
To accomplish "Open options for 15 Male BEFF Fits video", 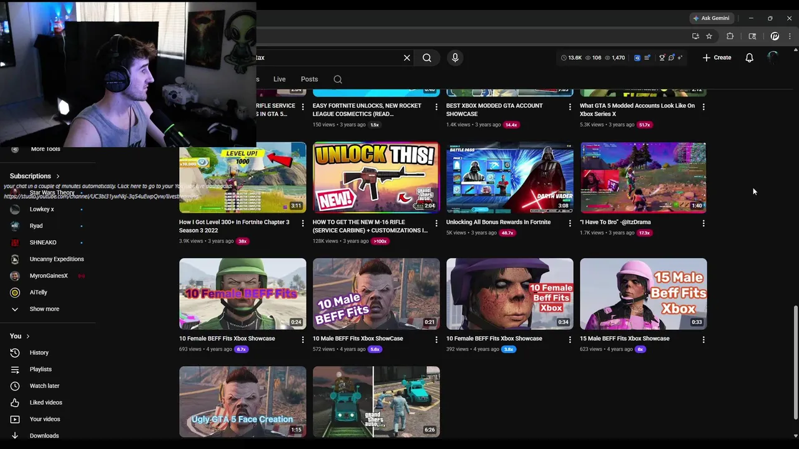I will click(x=703, y=340).
